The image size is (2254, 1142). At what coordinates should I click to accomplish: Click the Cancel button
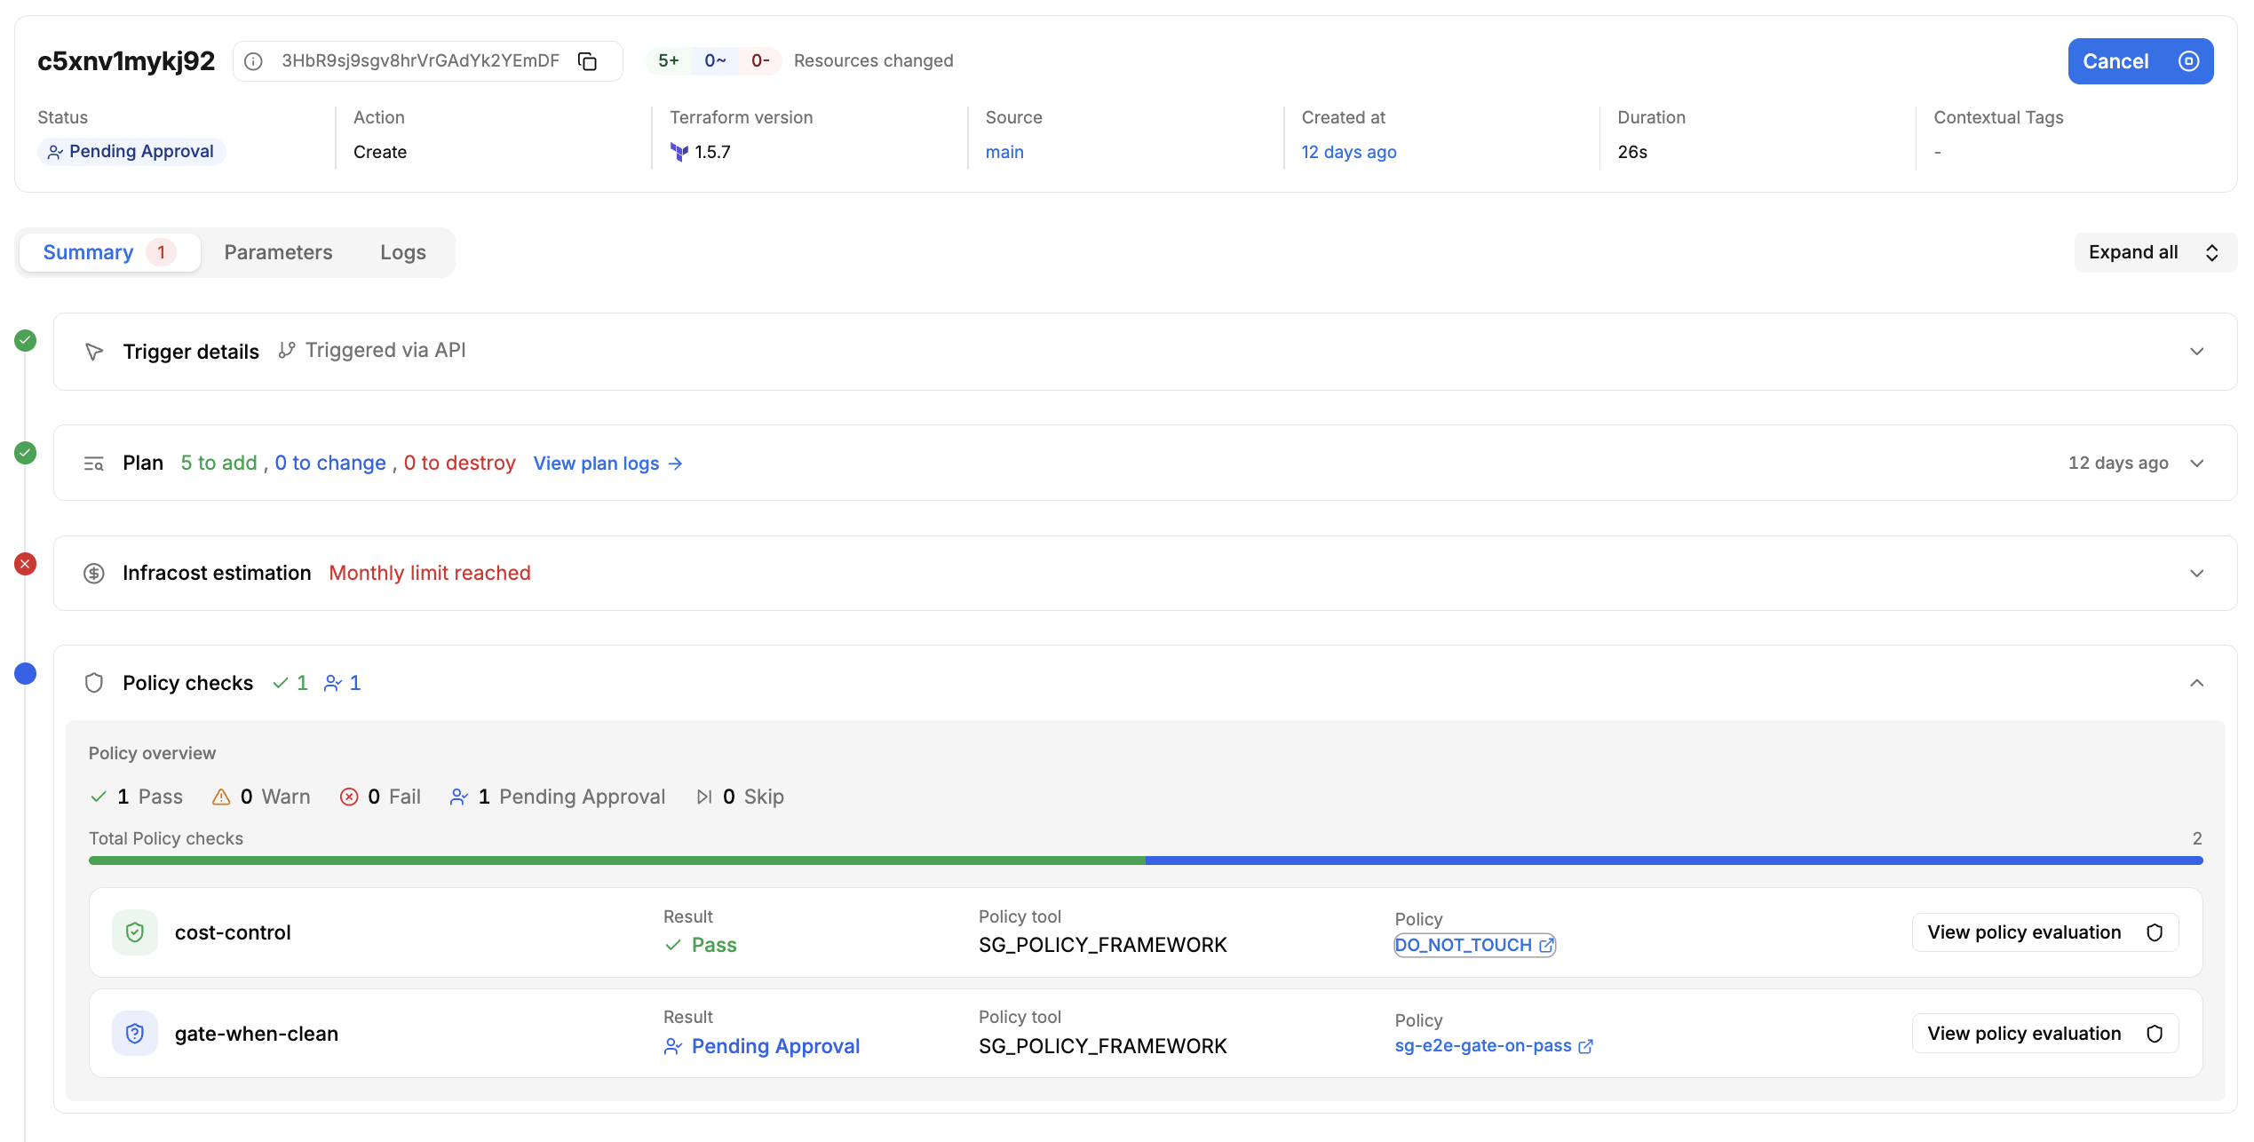pos(2140,61)
